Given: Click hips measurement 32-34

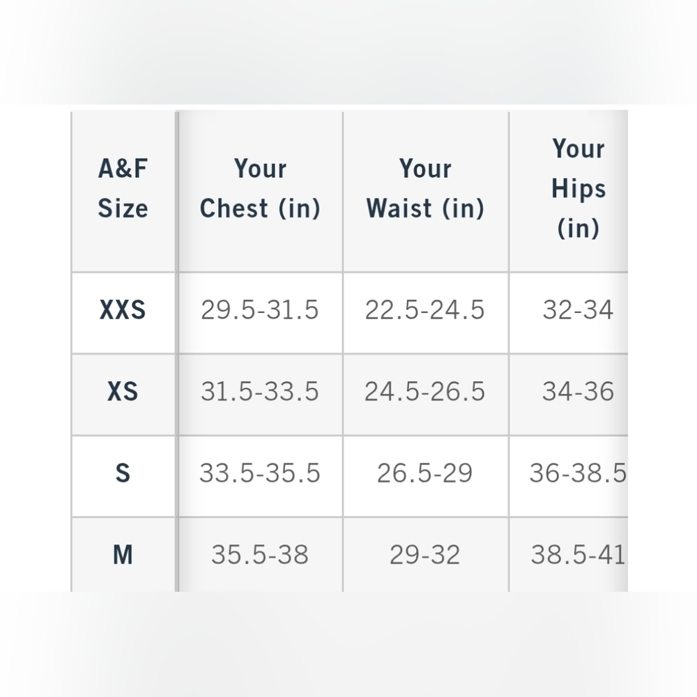Looking at the screenshot, I should tap(578, 309).
